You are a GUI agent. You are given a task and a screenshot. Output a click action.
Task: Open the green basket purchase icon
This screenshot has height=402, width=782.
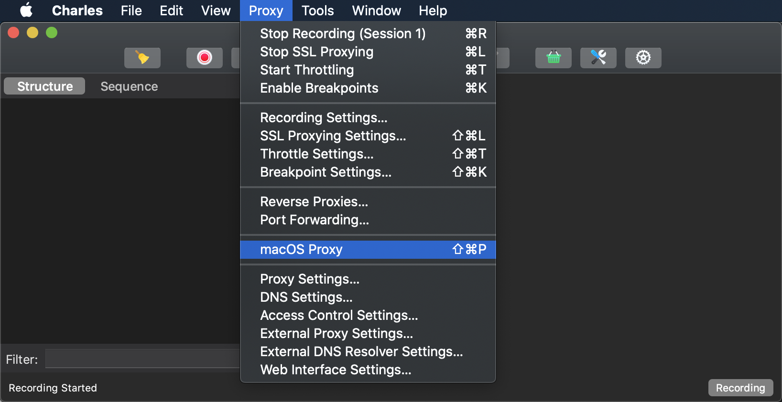(x=554, y=58)
